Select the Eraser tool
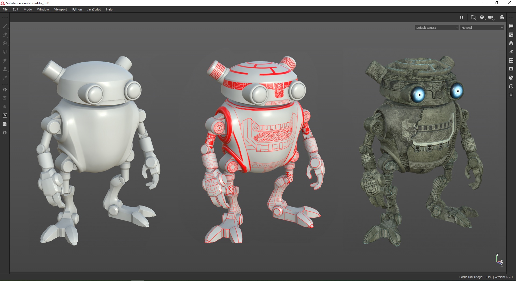 tap(5, 35)
